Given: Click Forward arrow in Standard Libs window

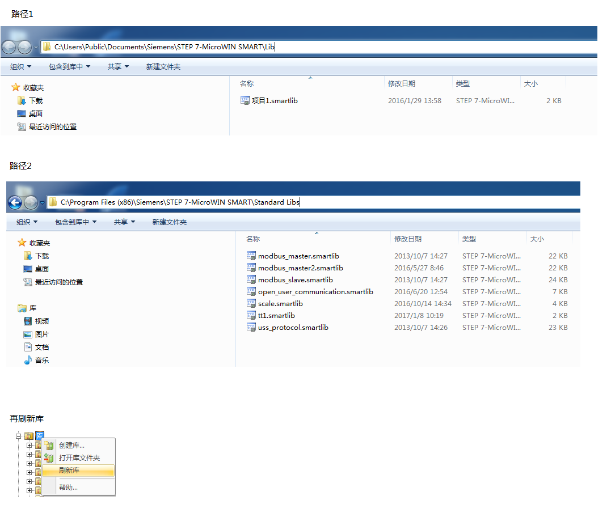Looking at the screenshot, I should point(31,202).
